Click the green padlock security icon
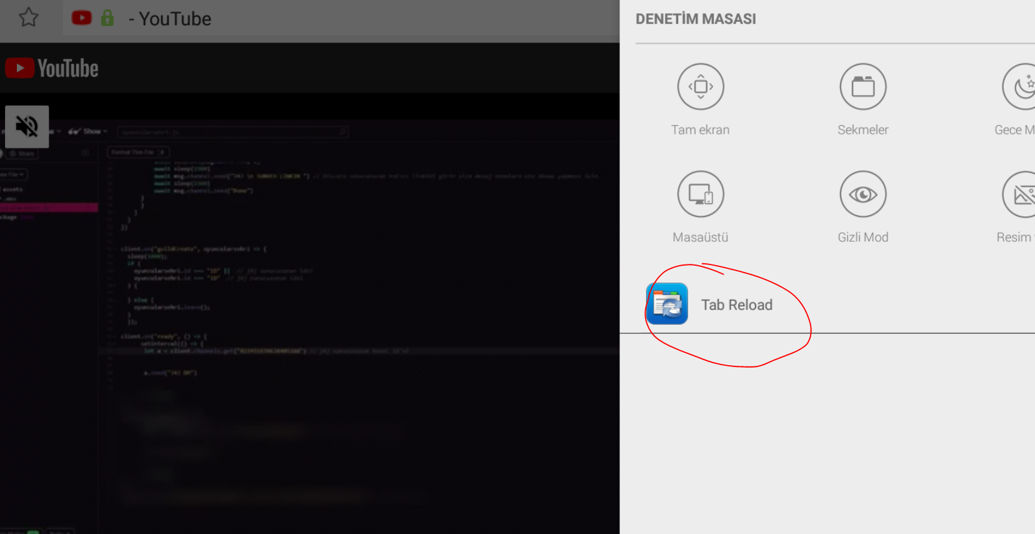The width and height of the screenshot is (1035, 534). (107, 18)
